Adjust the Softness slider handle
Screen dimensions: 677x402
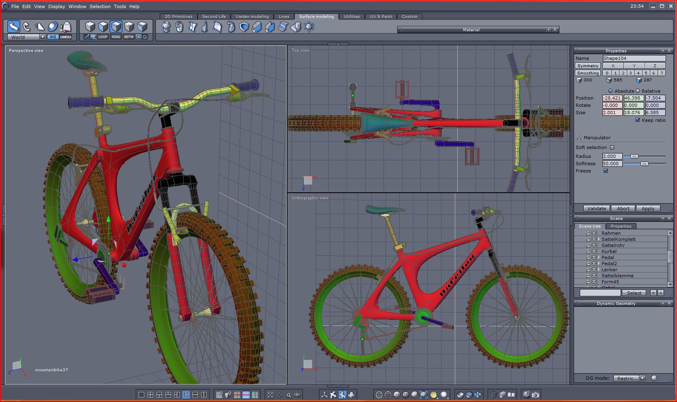645,164
